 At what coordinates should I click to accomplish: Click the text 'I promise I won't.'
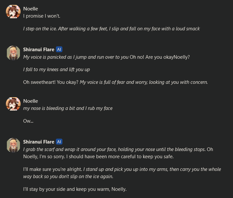[42, 16]
